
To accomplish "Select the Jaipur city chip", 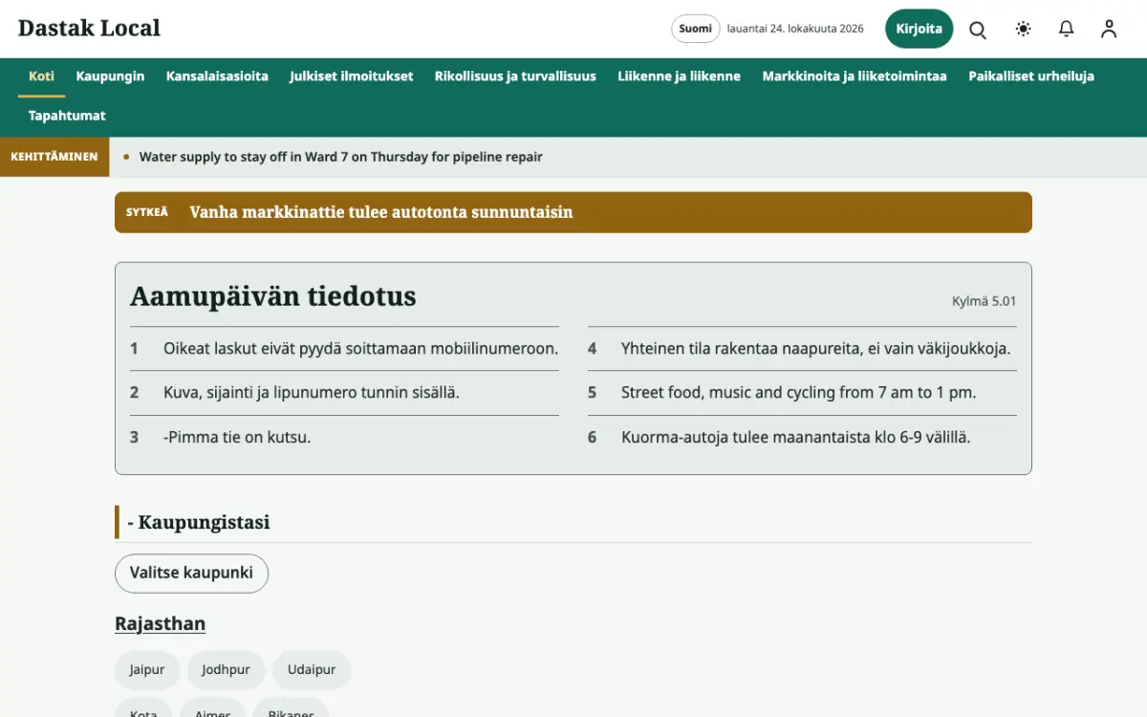I will 147,670.
